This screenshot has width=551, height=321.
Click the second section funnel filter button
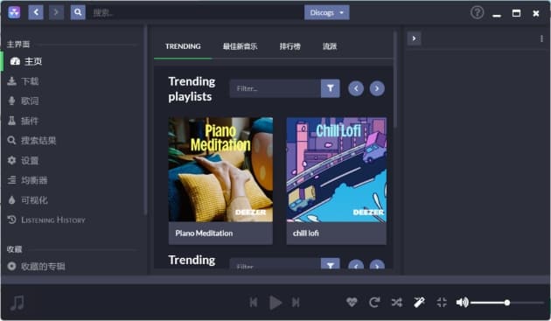[x=331, y=264]
